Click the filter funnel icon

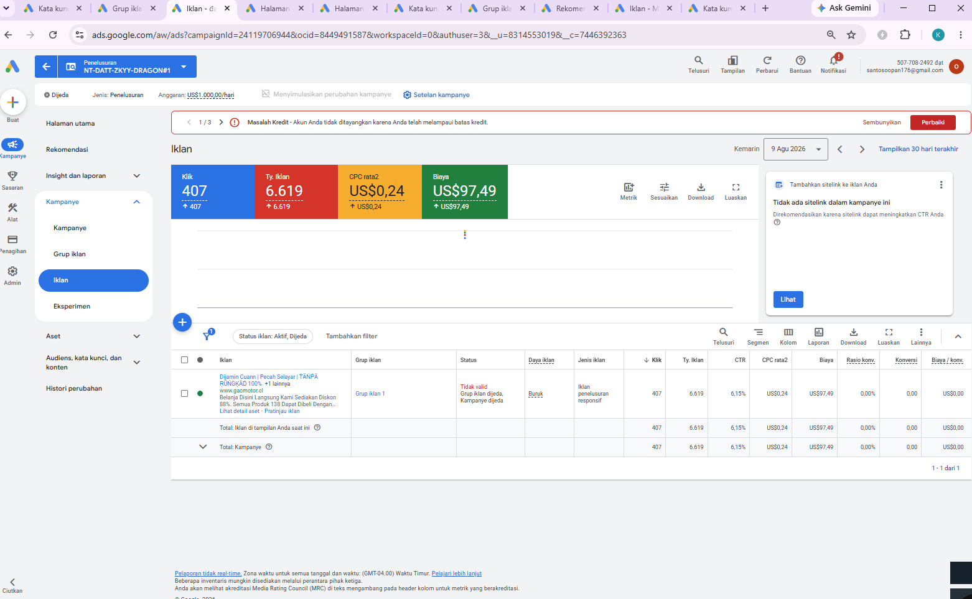tap(207, 336)
